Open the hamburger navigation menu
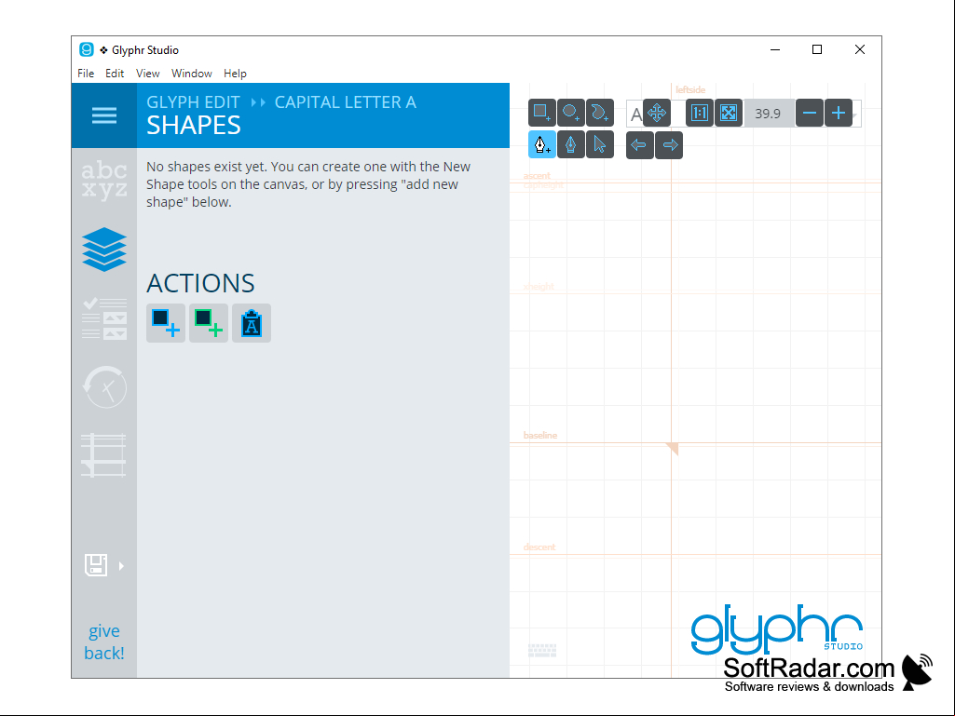The image size is (955, 716). 104,115
